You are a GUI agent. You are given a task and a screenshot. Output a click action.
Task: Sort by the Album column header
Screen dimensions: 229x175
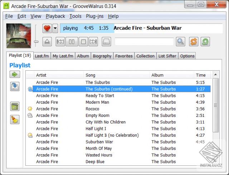click(172, 75)
